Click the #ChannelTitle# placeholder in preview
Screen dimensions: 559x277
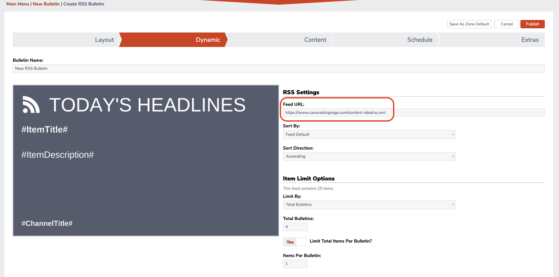[x=47, y=223]
